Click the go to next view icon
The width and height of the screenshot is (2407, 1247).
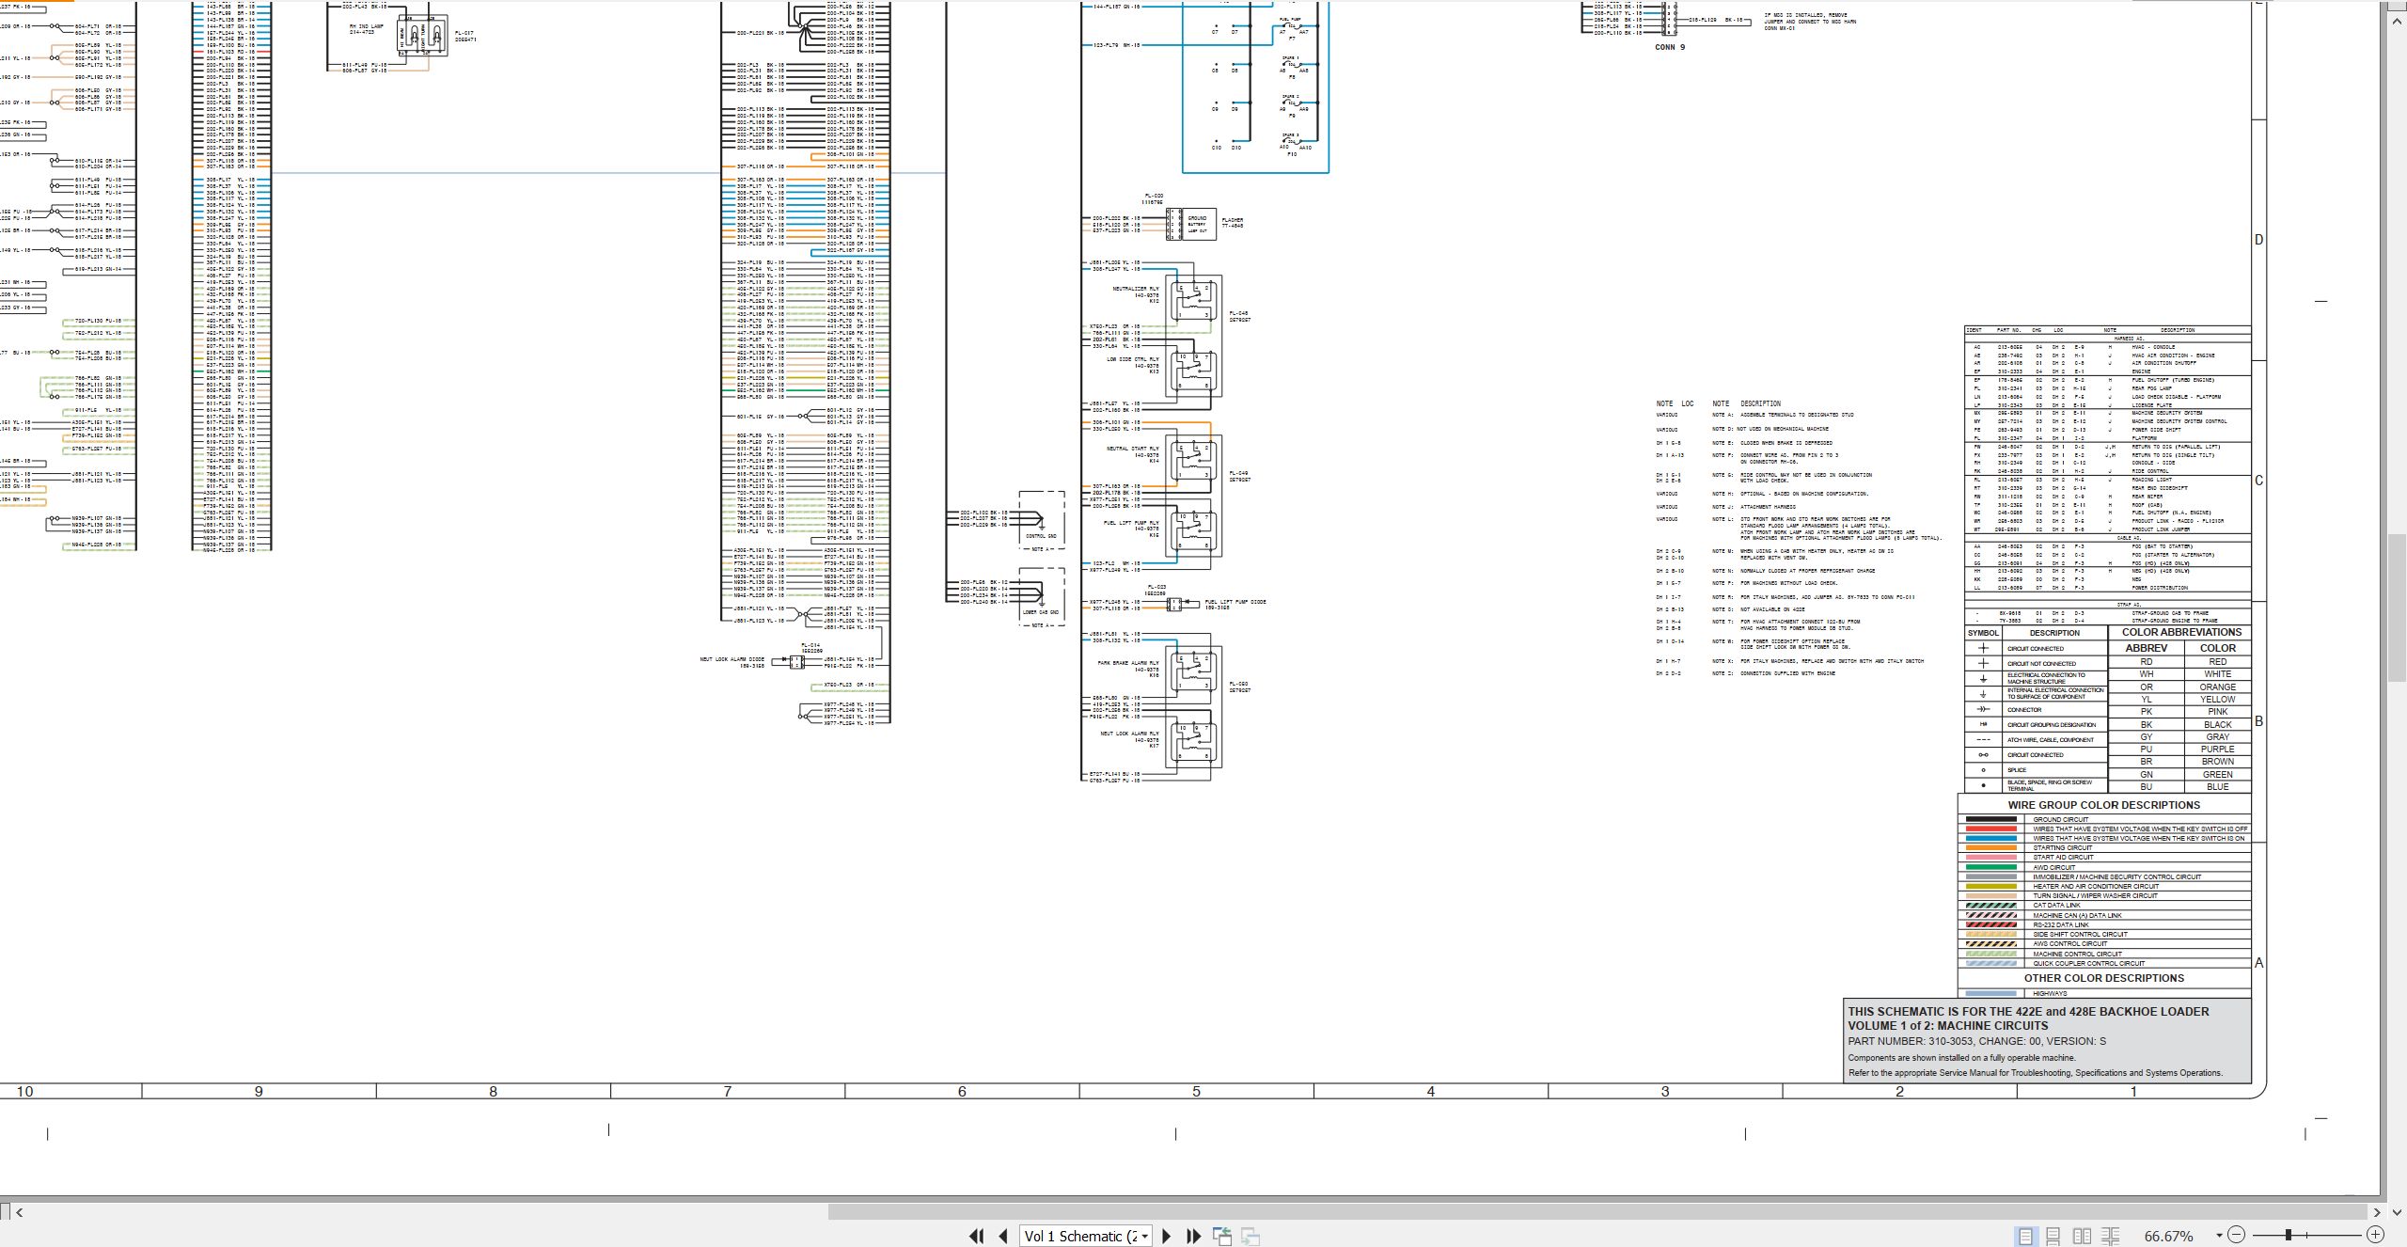1251,1236
